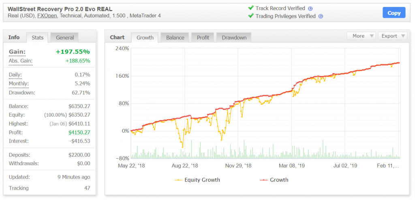Show the Profit chart tab

pos(203,38)
